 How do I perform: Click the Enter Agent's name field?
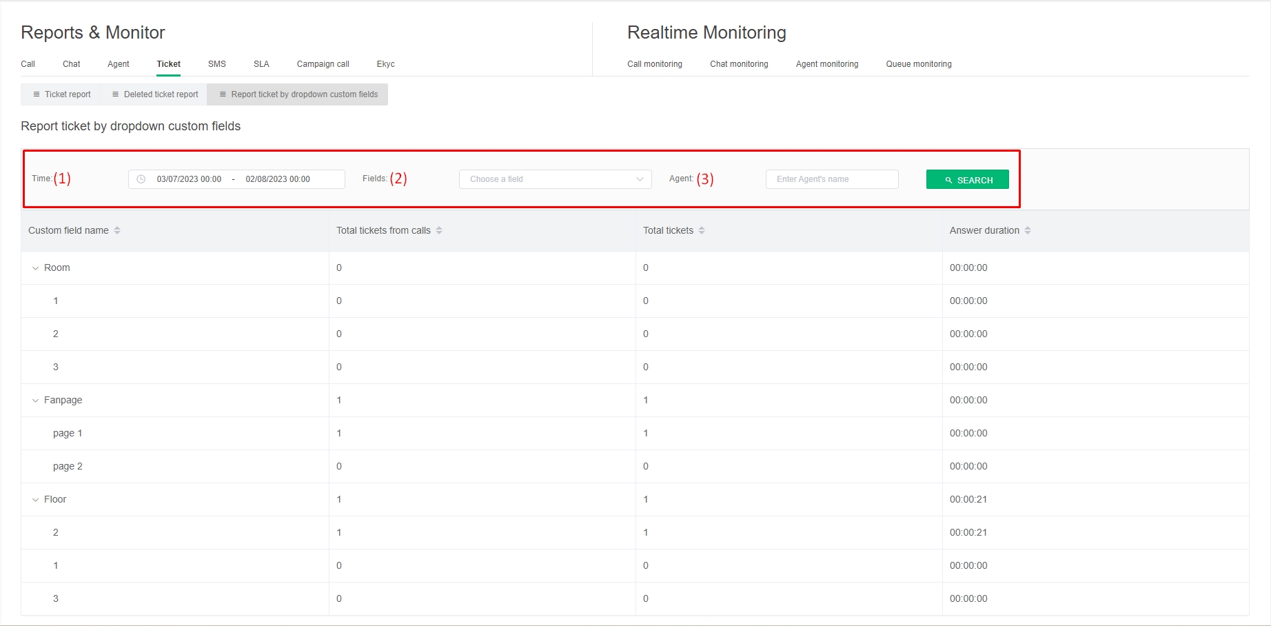click(x=831, y=179)
